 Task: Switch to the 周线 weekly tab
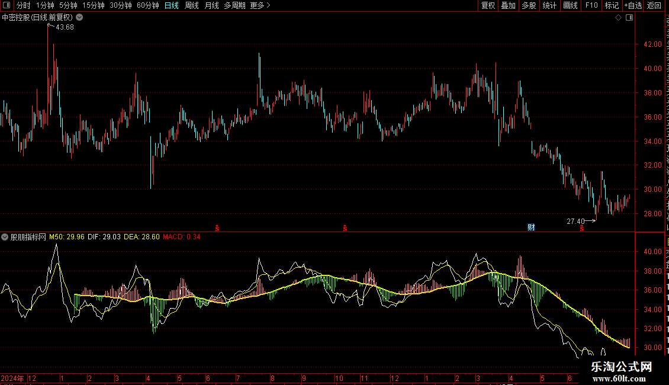coord(192,5)
